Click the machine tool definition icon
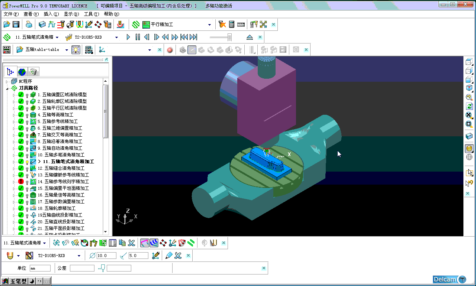Image resolution: width=476 pixels, height=286 pixels. 89,50
